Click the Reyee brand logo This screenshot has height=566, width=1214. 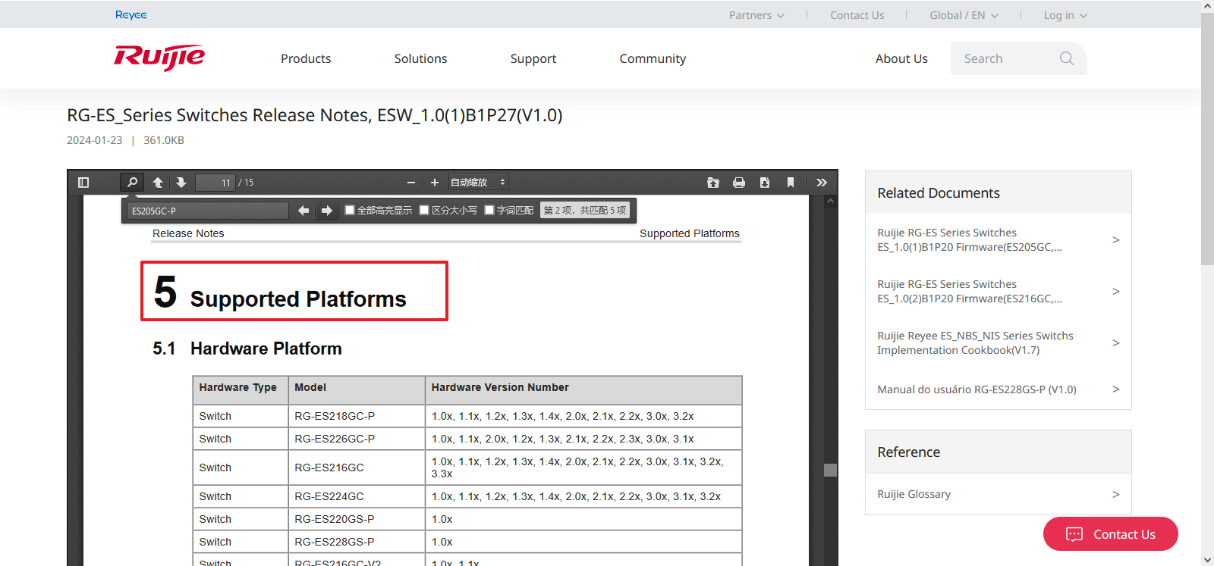click(x=131, y=14)
